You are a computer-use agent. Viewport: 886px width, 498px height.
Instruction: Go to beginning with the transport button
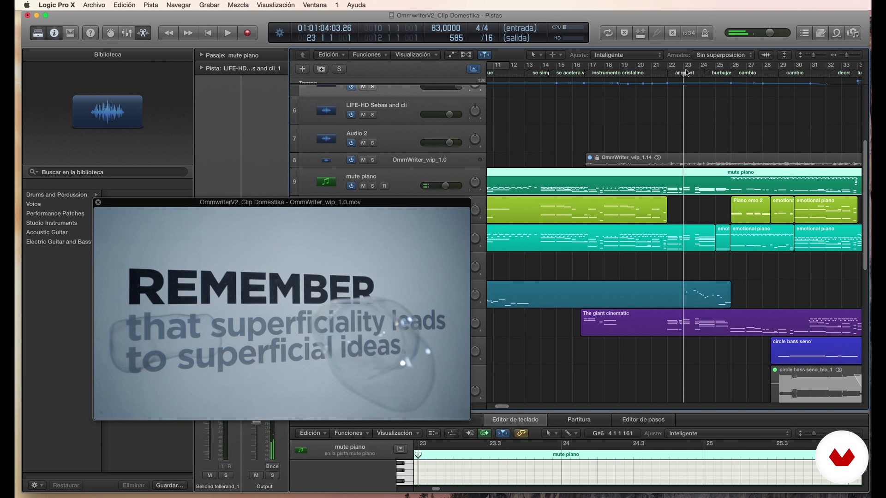point(208,33)
